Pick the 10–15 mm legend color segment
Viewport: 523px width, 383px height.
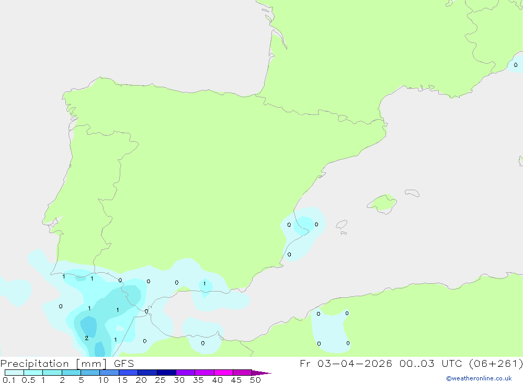pos(109,373)
